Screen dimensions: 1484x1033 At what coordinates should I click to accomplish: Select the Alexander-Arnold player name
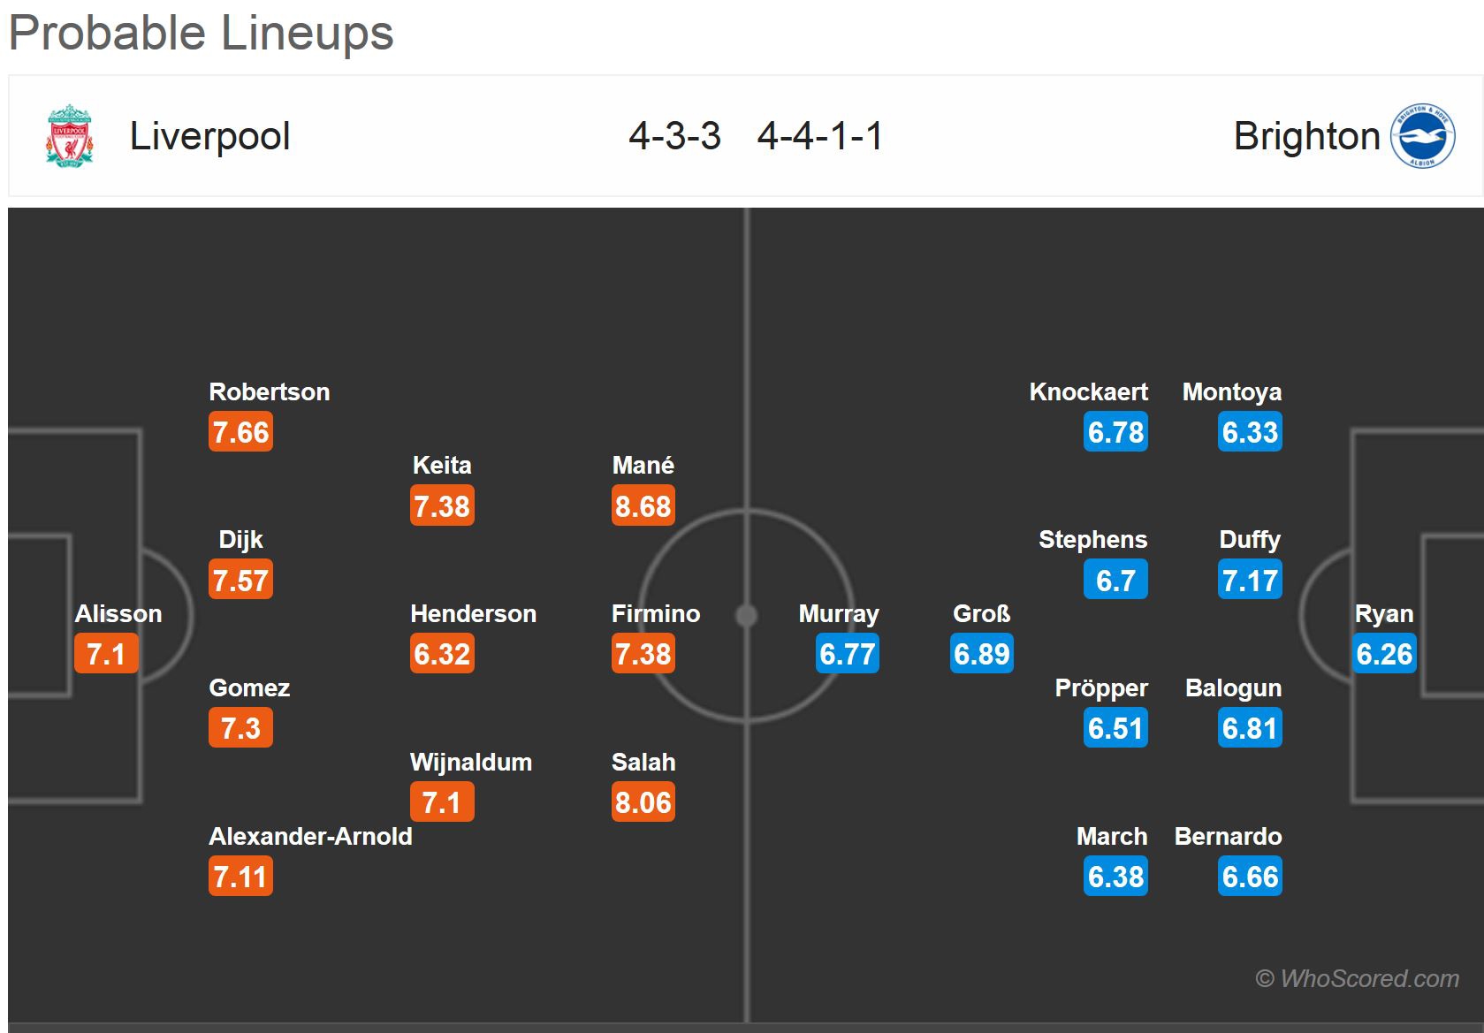[x=310, y=836]
